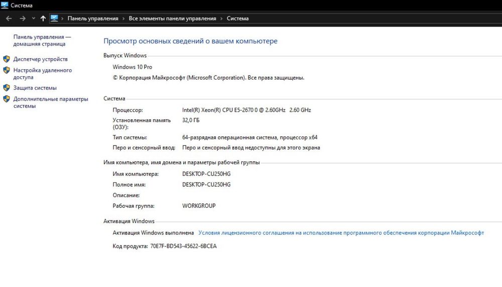Click the DESKTOP-CU250HG value beside "Имя компьютера"

[206, 174]
